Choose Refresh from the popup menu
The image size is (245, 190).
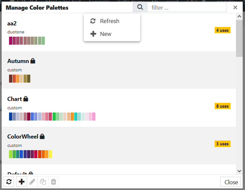[112, 21]
